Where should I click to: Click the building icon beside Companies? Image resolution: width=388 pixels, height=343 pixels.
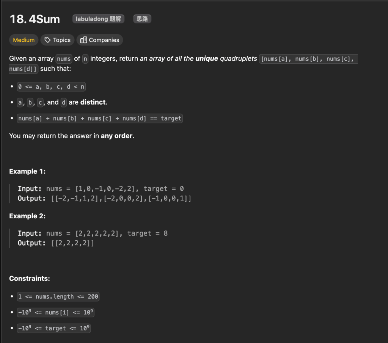pos(84,40)
